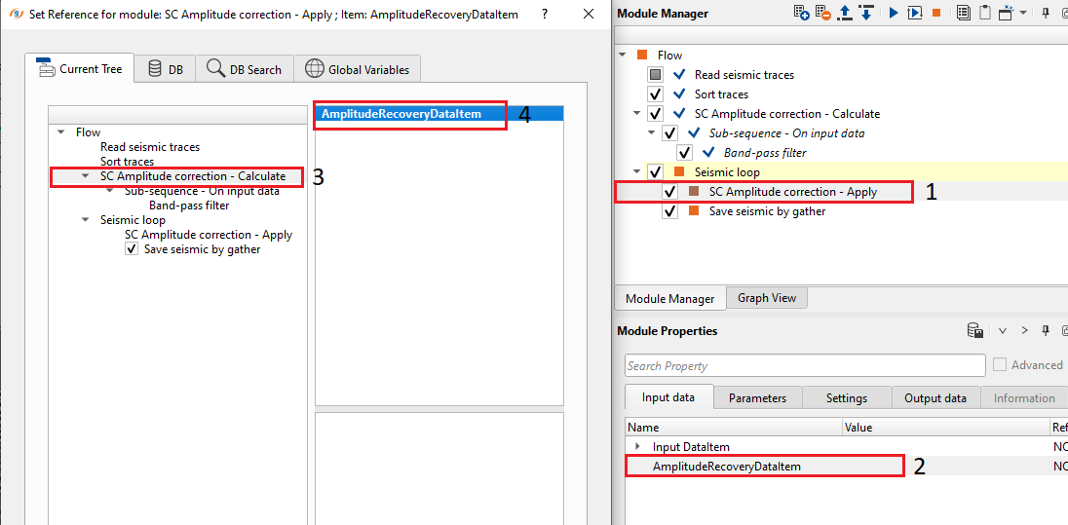Uncheck Save seismic by gather in the dialog tree
Viewport: 1068px width, 525px height.
click(x=132, y=249)
